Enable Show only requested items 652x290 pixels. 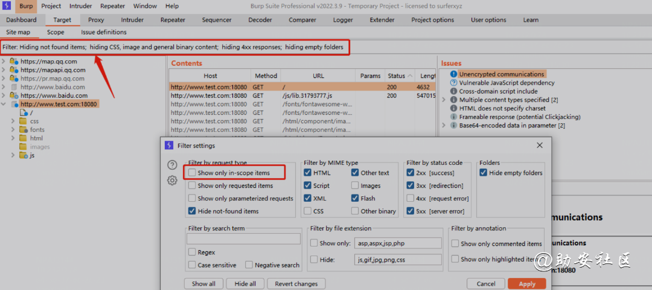tap(192, 185)
